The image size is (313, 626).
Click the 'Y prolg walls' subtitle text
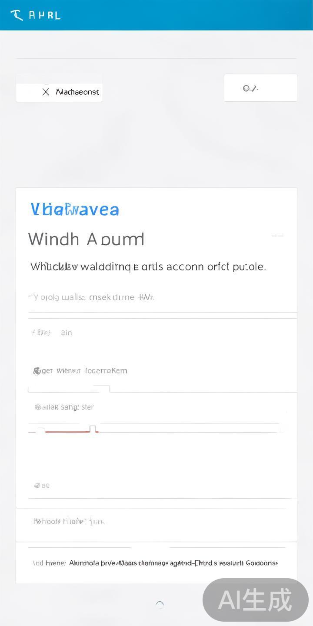91,297
